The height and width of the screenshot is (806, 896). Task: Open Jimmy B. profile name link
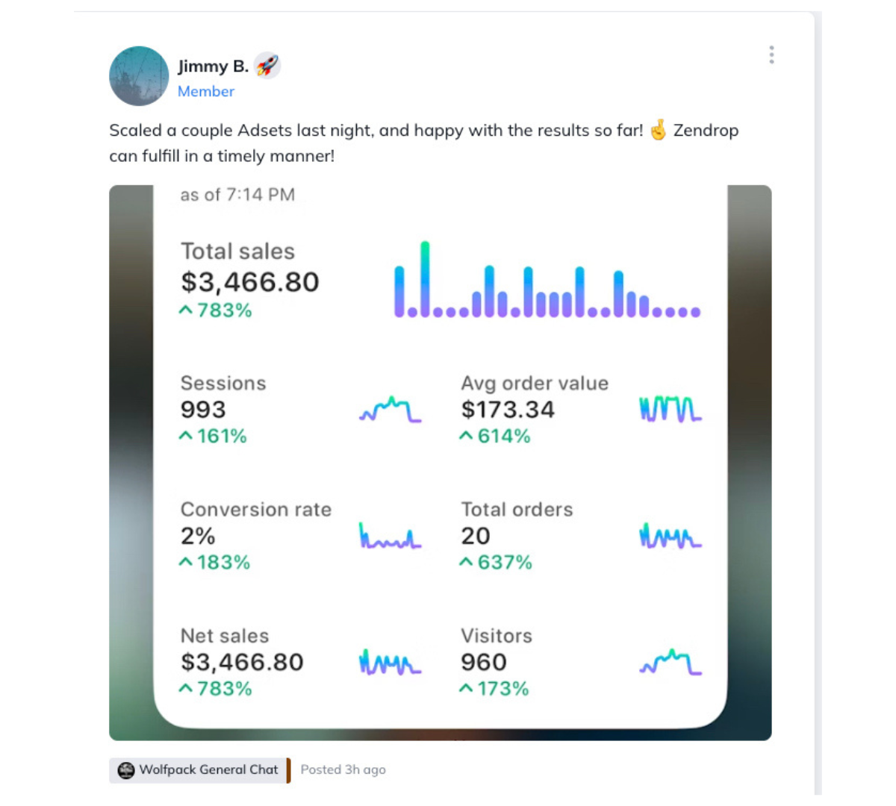(213, 66)
